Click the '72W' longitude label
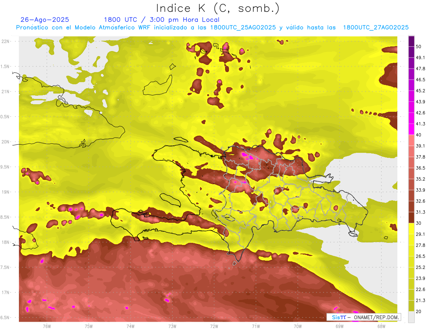Image resolution: width=428 pixels, height=331 pixels. 214,326
